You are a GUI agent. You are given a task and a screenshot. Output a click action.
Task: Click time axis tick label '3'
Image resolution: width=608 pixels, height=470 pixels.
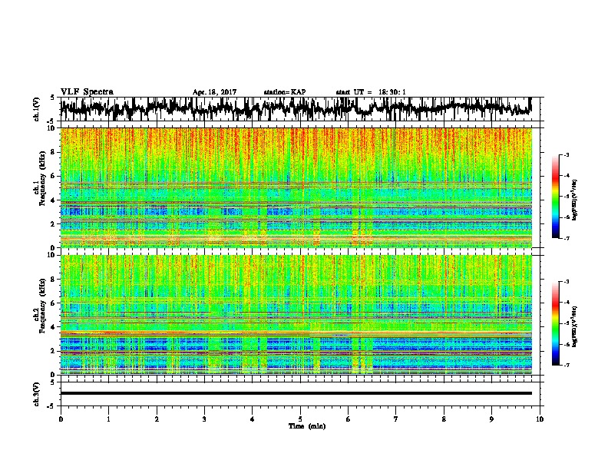pyautogui.click(x=204, y=419)
